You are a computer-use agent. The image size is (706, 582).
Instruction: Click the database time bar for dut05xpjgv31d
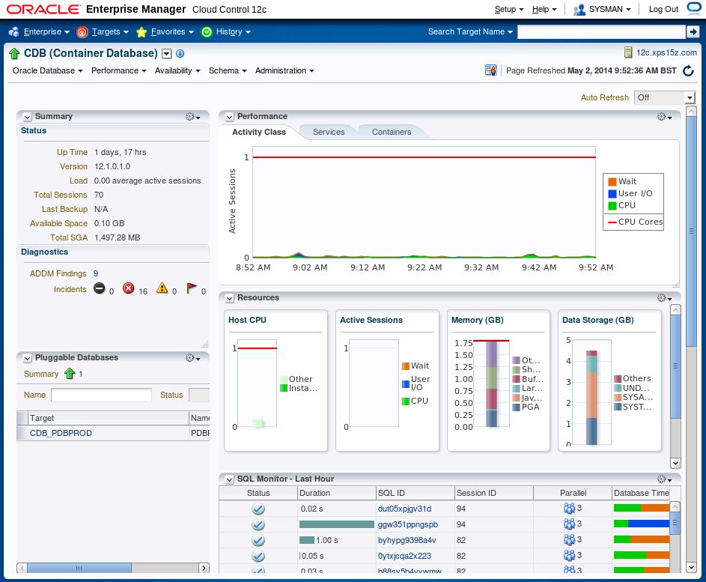coord(641,508)
